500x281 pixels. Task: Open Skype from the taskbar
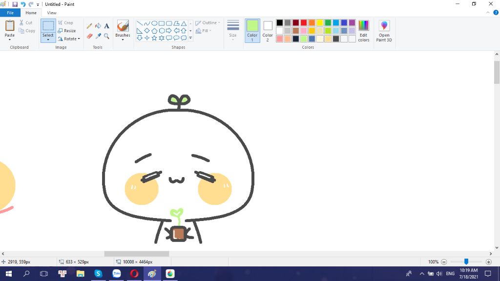tap(98, 274)
